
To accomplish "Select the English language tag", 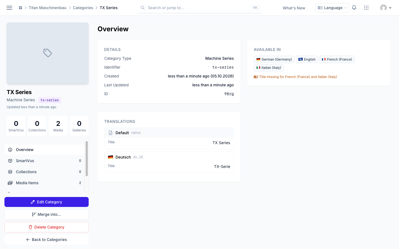I will coord(307,59).
